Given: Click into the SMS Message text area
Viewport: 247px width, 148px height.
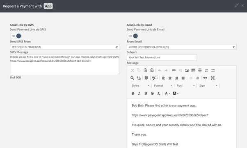Looking at the screenshot, I should [x=65, y=65].
